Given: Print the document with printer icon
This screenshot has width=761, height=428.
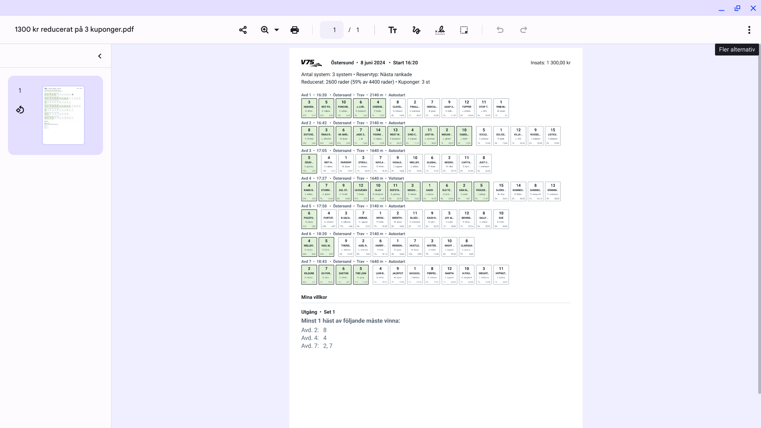Looking at the screenshot, I should click(294, 30).
